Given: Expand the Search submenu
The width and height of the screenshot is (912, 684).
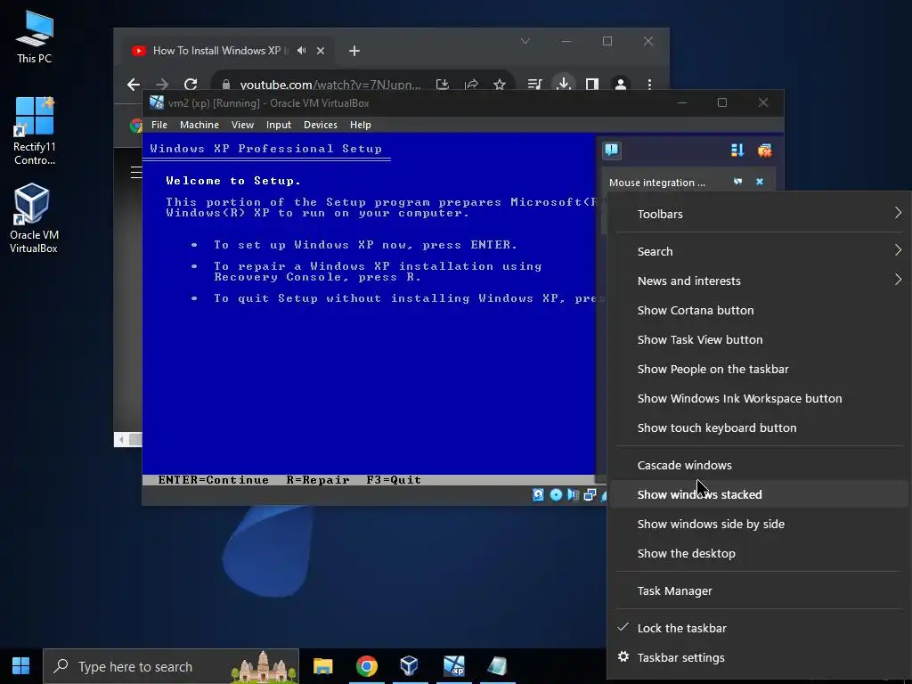Looking at the screenshot, I should point(760,251).
